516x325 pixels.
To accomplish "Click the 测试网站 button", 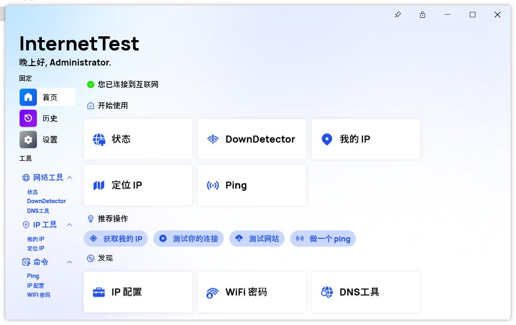I will point(257,239).
